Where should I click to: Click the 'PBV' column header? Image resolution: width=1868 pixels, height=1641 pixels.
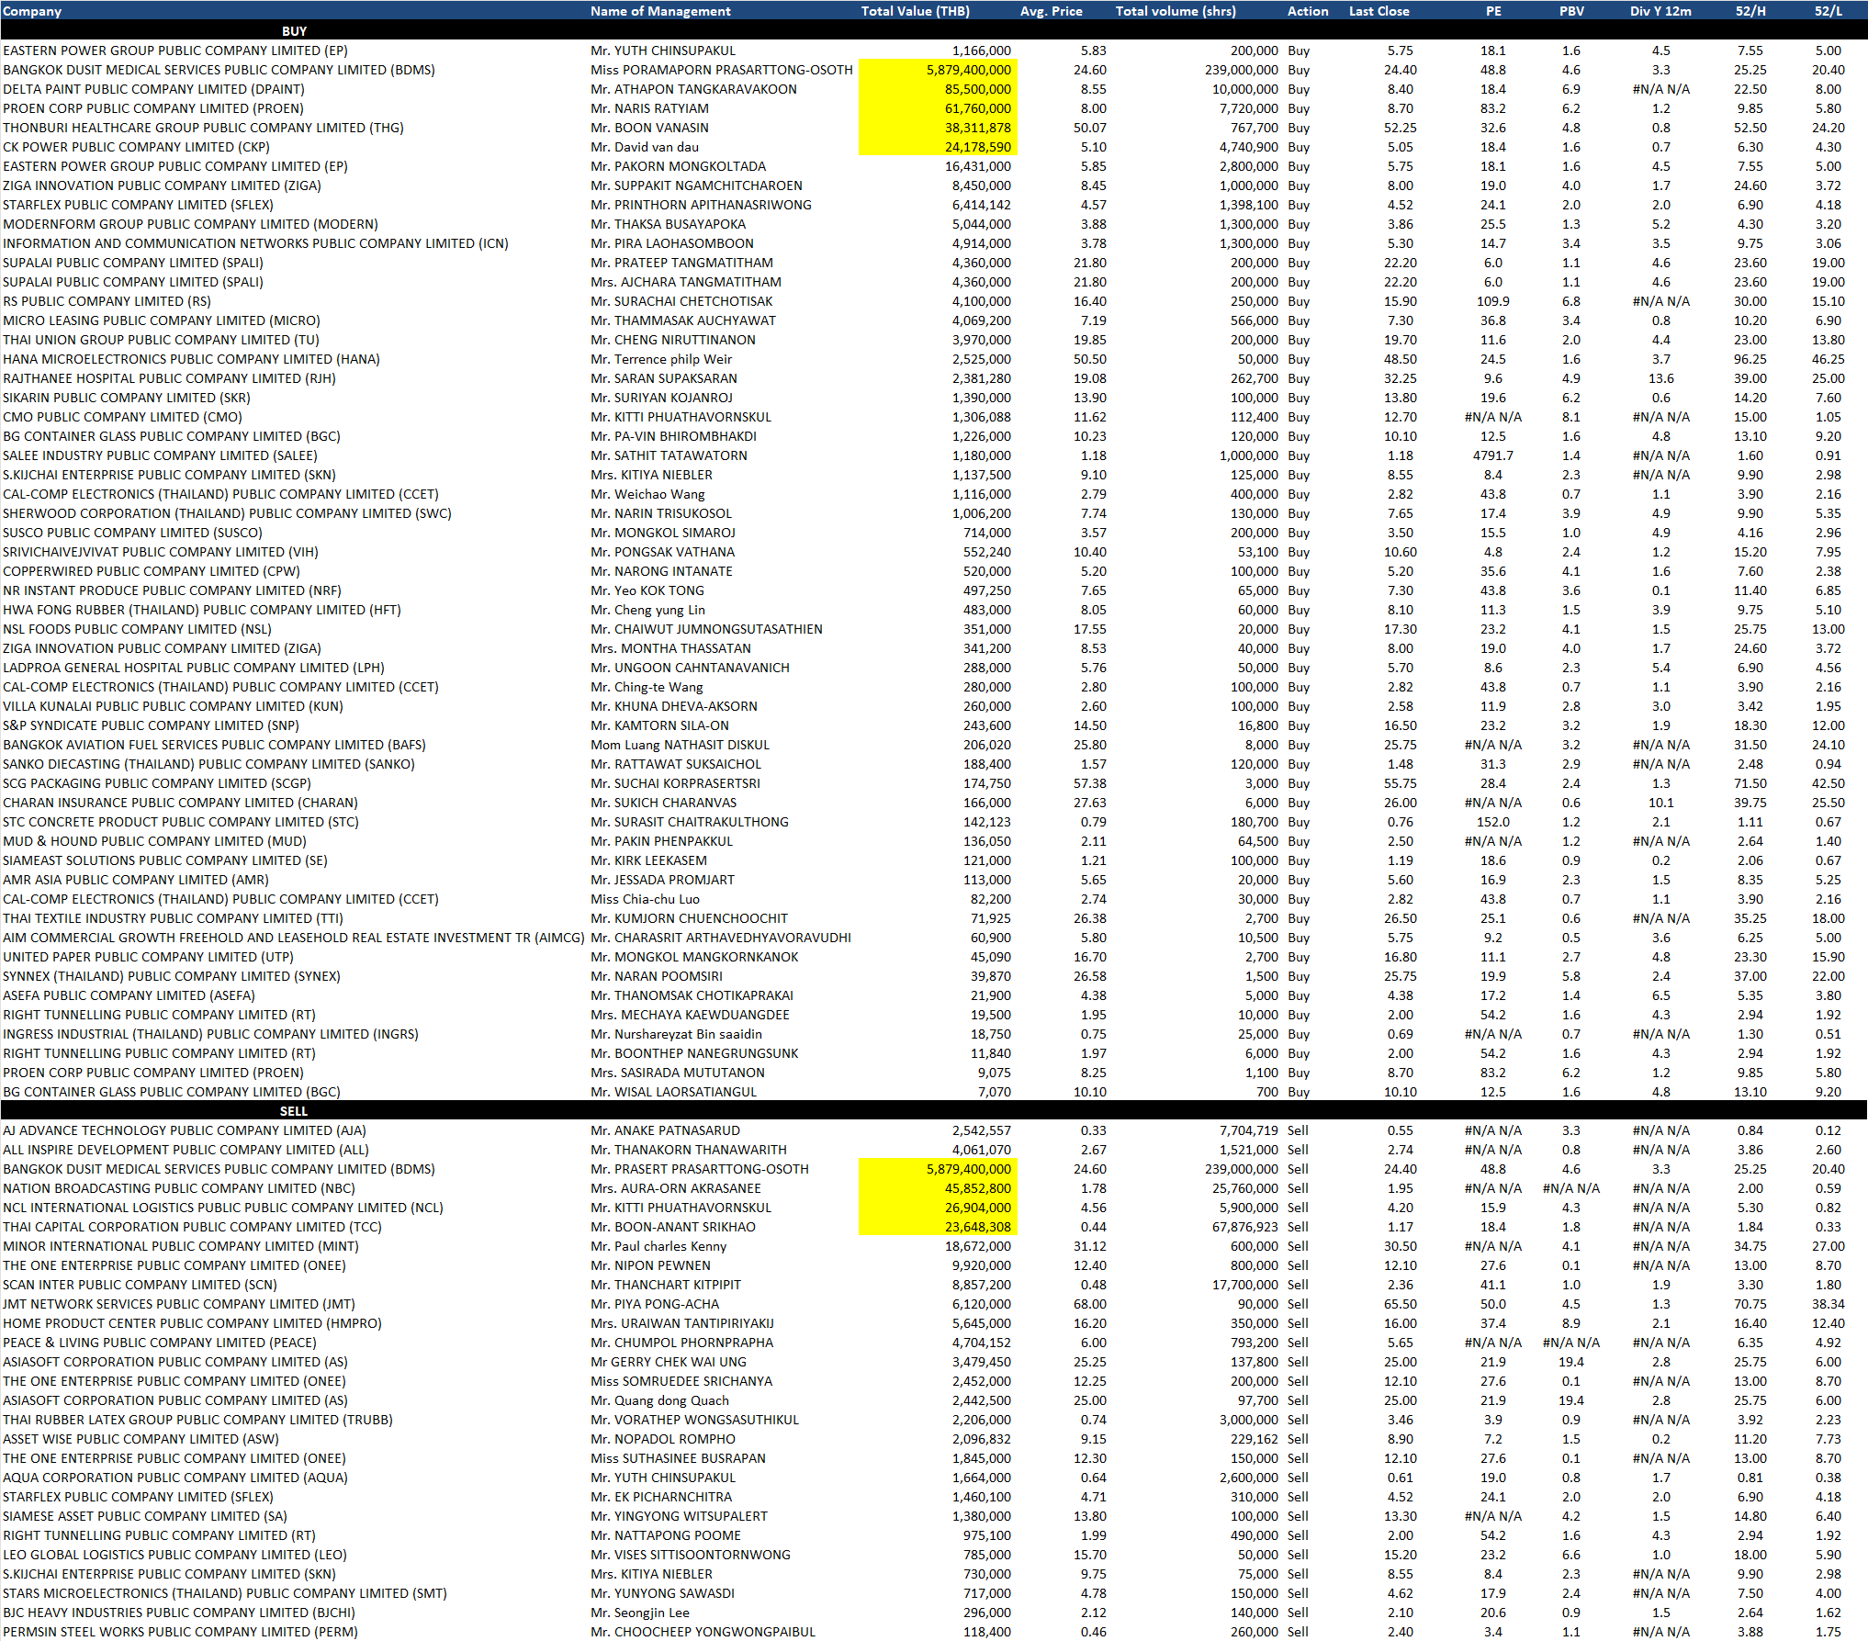1571,11
